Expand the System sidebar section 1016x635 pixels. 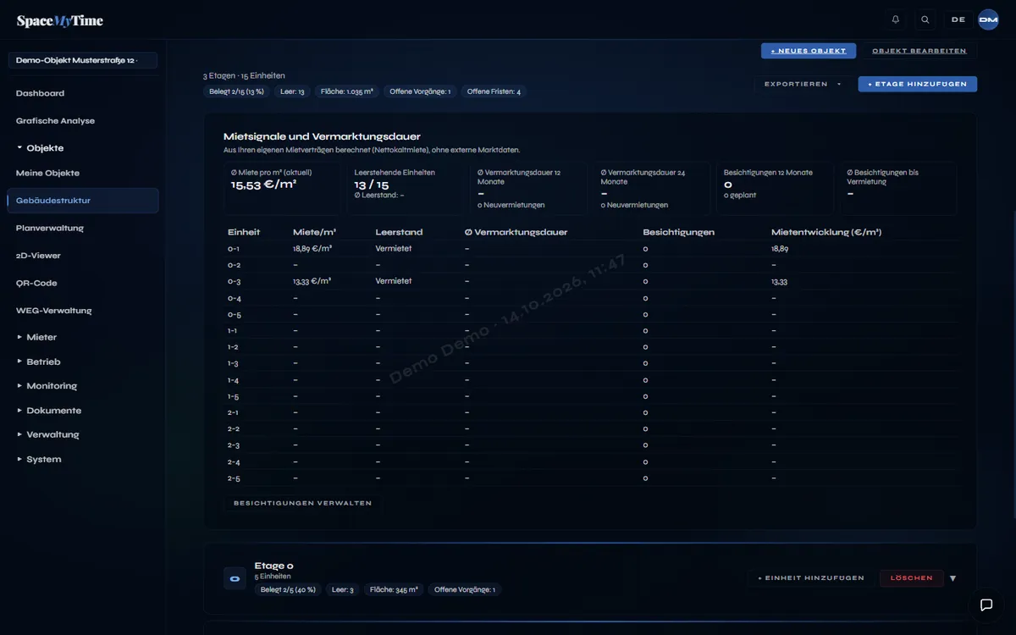tap(44, 459)
